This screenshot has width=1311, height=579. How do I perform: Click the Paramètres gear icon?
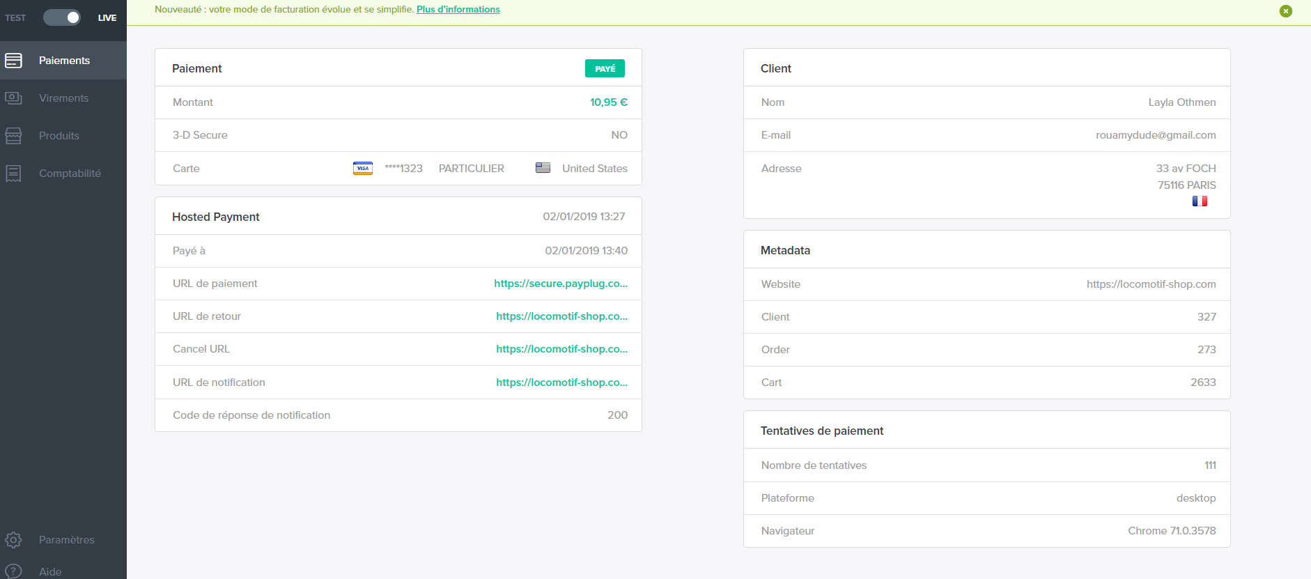[13, 540]
